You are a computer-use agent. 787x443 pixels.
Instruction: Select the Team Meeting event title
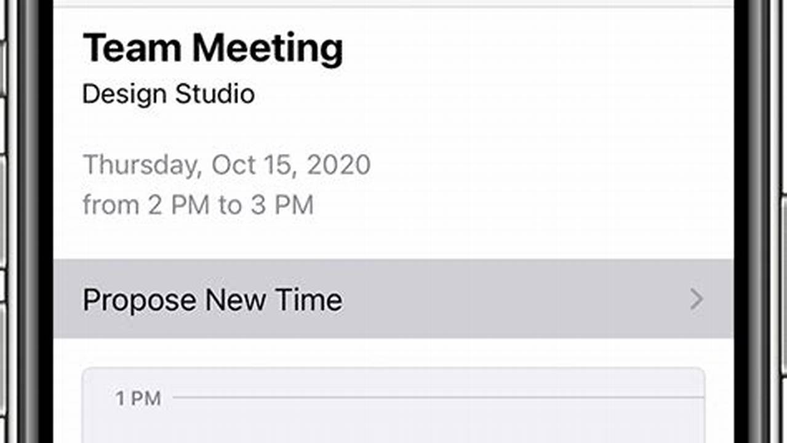(213, 47)
